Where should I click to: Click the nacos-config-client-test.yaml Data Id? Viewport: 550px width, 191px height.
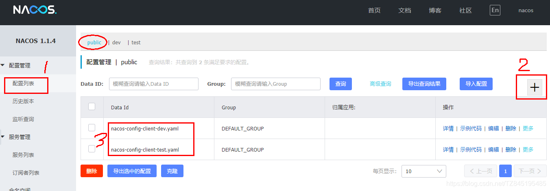(145, 150)
